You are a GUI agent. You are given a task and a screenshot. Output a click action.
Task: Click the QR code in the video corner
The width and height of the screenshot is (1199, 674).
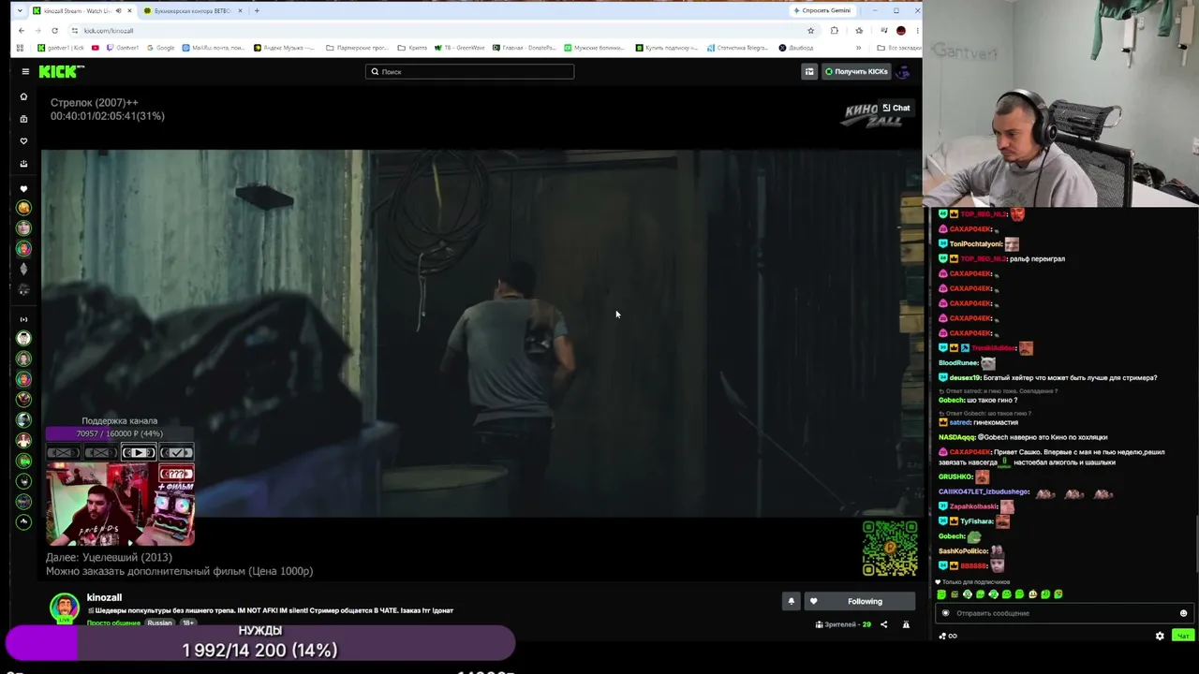coord(890,549)
